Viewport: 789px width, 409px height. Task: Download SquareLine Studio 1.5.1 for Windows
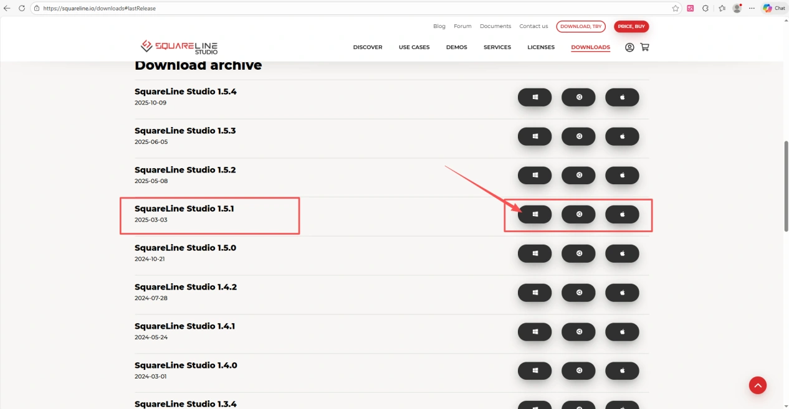click(535, 214)
